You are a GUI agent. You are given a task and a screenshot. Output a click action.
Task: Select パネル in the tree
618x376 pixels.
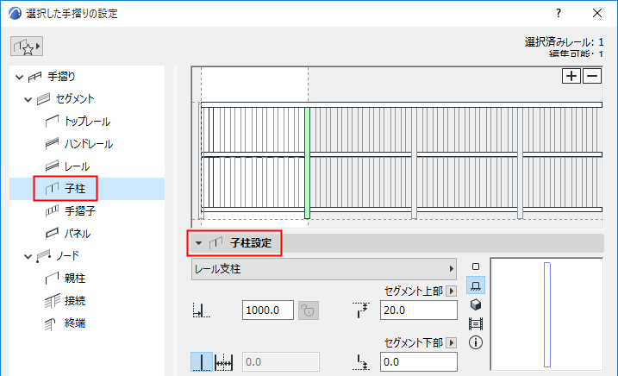(78, 234)
